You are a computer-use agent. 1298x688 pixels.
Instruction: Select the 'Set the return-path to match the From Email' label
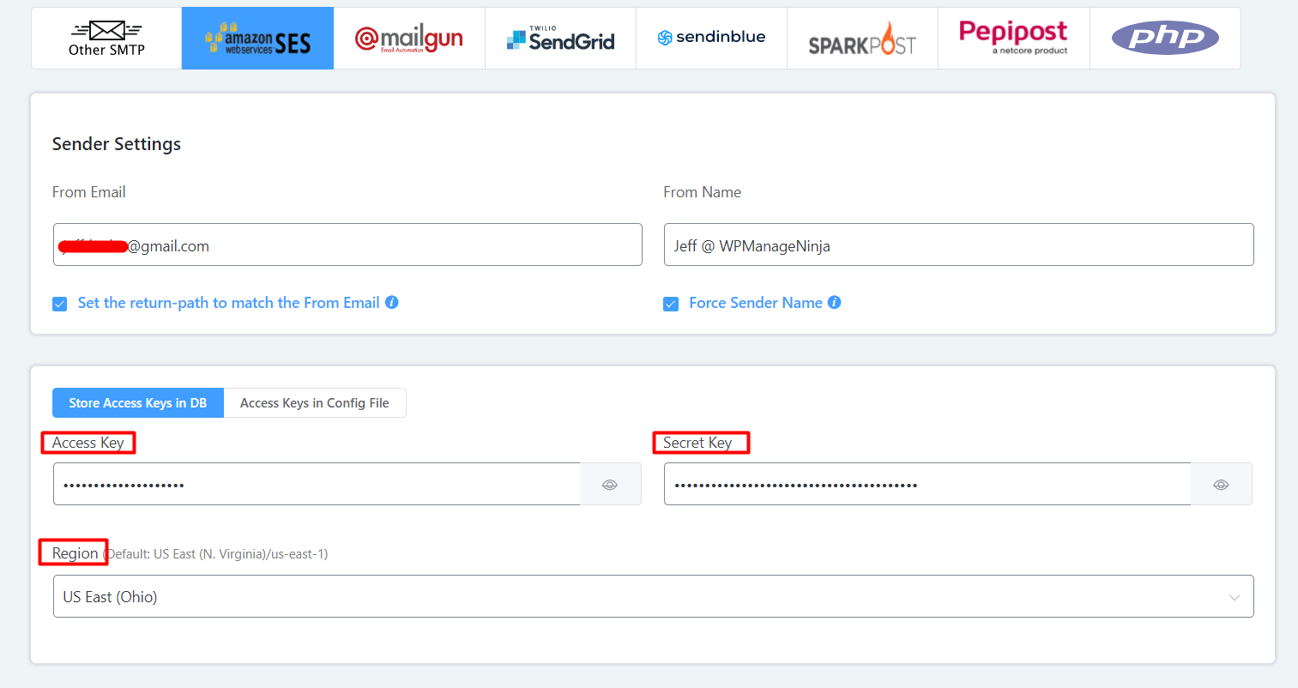coord(229,303)
